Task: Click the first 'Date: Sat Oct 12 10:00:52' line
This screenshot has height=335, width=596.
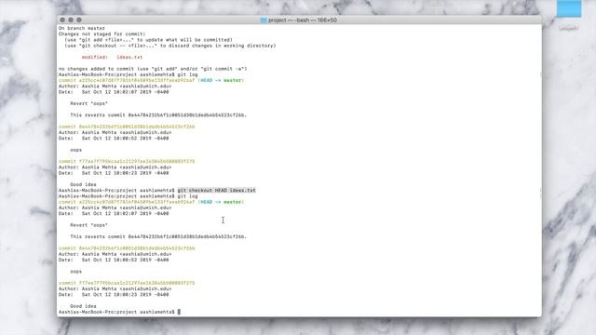Action: (114, 139)
